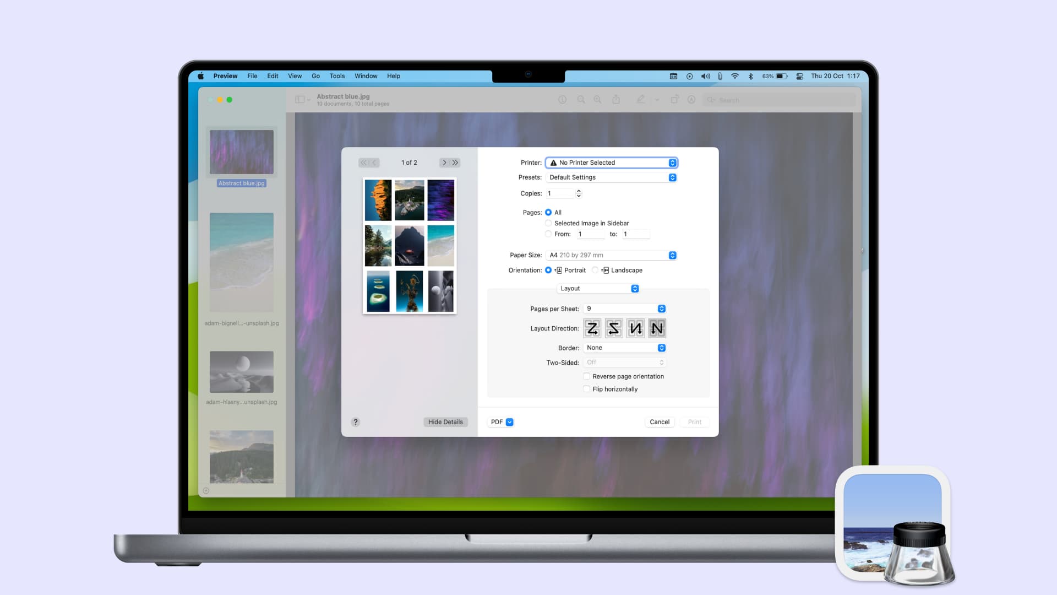The width and height of the screenshot is (1057, 595).
Task: Enable Reverse page orientation checkbox
Action: 587,376
